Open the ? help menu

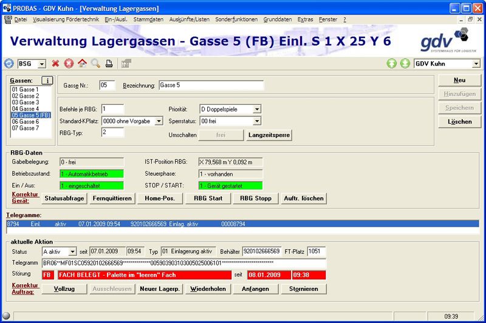click(x=344, y=19)
